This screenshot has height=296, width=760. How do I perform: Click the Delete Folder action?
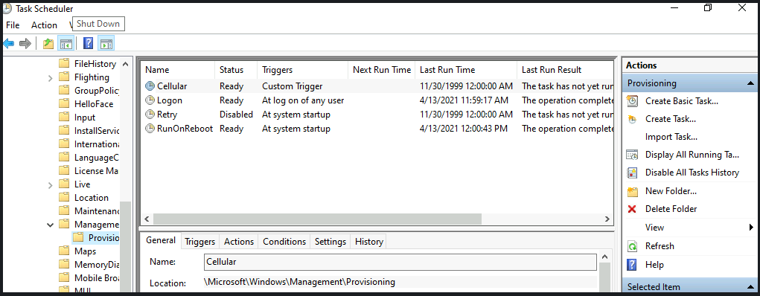(671, 209)
